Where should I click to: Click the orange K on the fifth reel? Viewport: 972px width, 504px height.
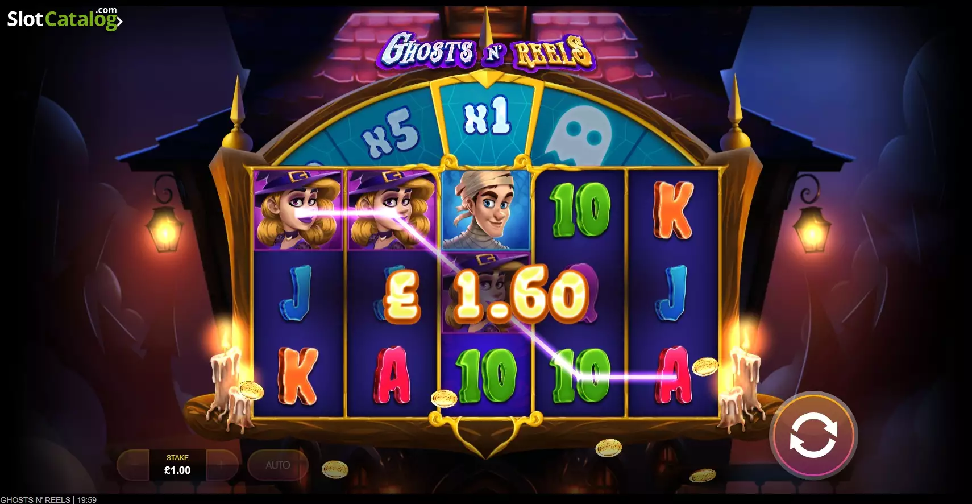coord(673,210)
